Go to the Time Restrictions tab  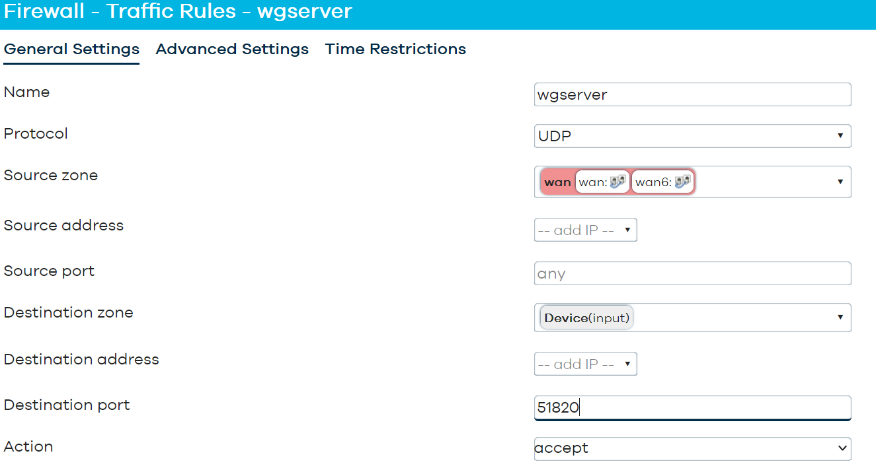click(x=395, y=50)
